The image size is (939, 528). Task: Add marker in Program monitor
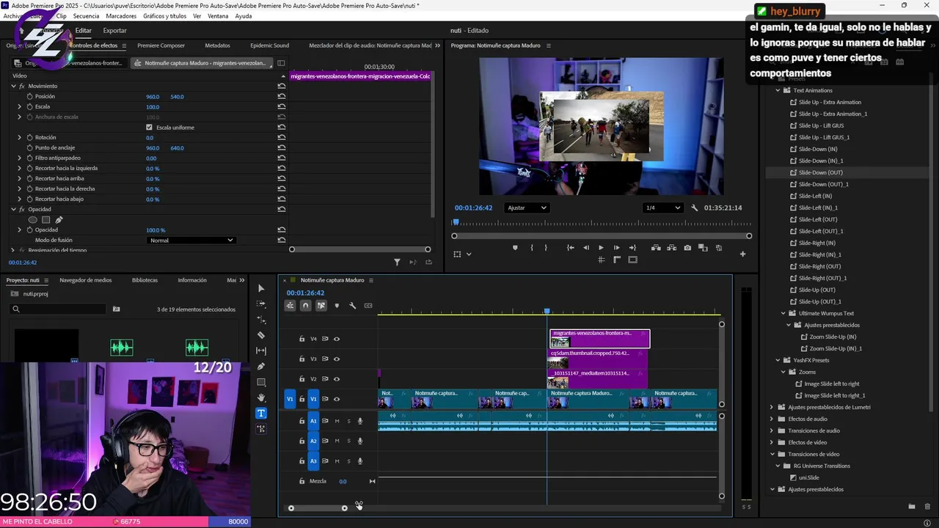coord(515,248)
